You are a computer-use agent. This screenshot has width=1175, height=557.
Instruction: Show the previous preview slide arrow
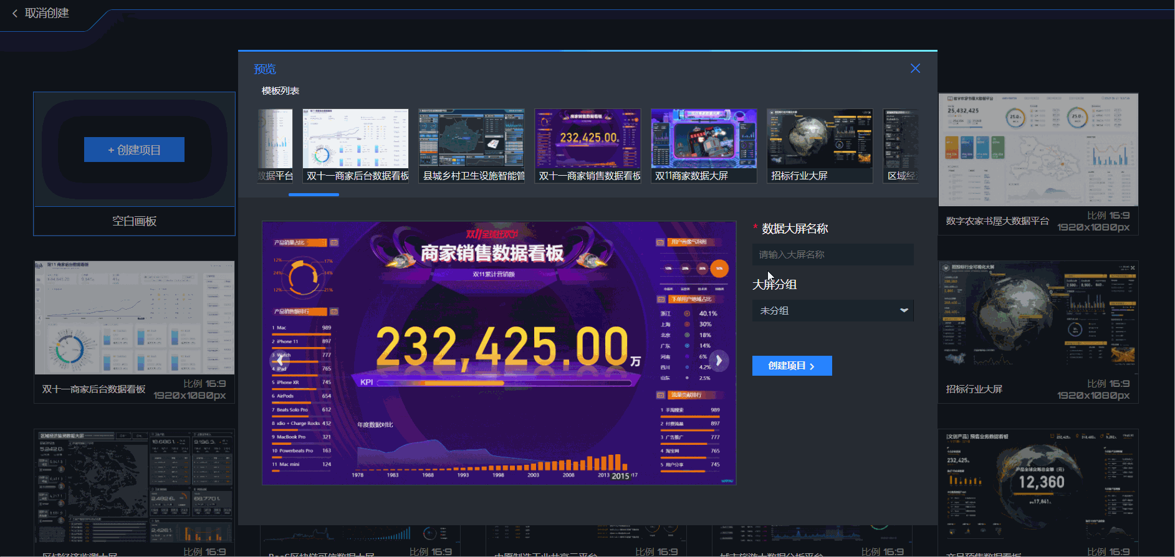pyautogui.click(x=280, y=360)
